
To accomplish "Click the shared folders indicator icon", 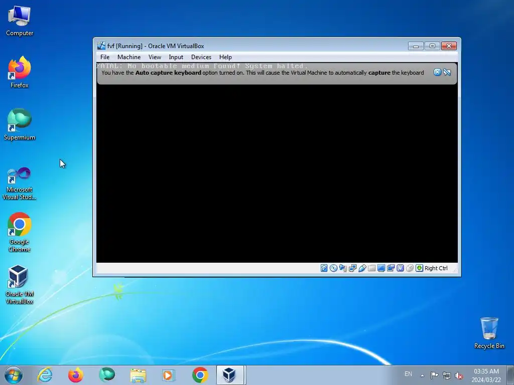I will [371, 268].
